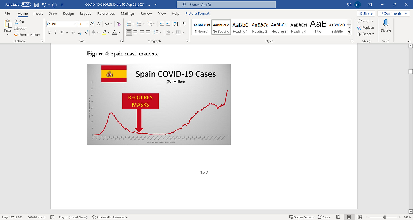413x220 pixels.
Task: Switch to the Insert ribbon tab
Action: click(x=38, y=13)
